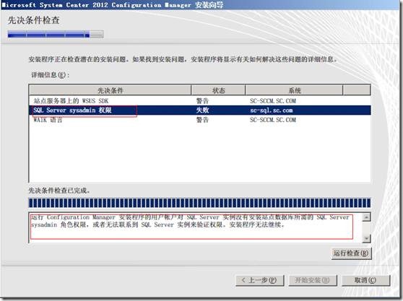This screenshot has height=301, width=403.
Task: Click the 警告 status of WSUS SDK row
Action: point(202,101)
